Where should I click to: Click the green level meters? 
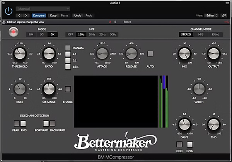click(x=164, y=101)
